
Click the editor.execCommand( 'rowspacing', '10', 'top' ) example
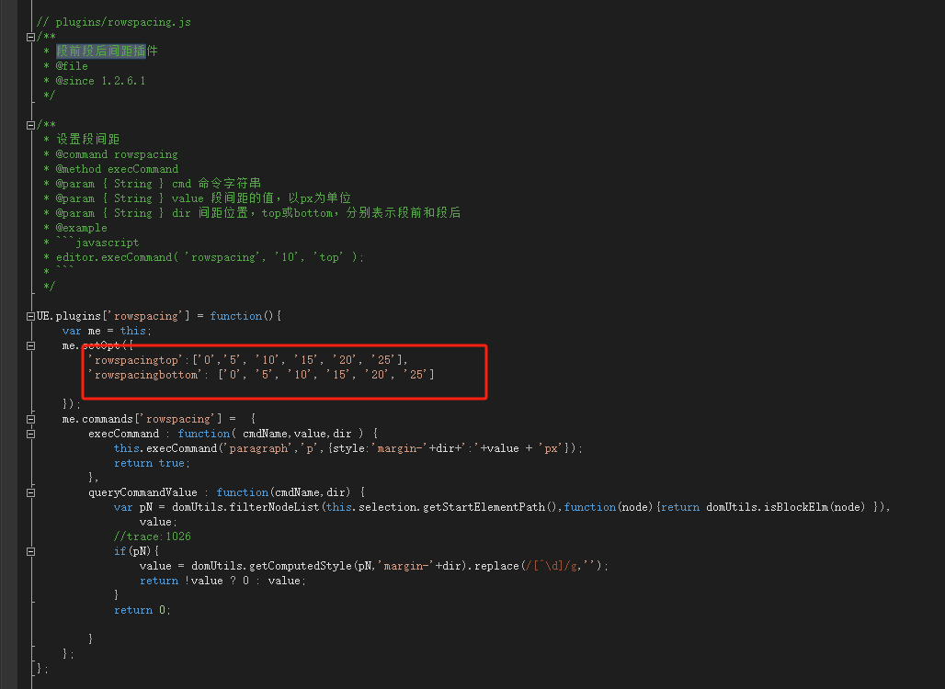(x=211, y=257)
